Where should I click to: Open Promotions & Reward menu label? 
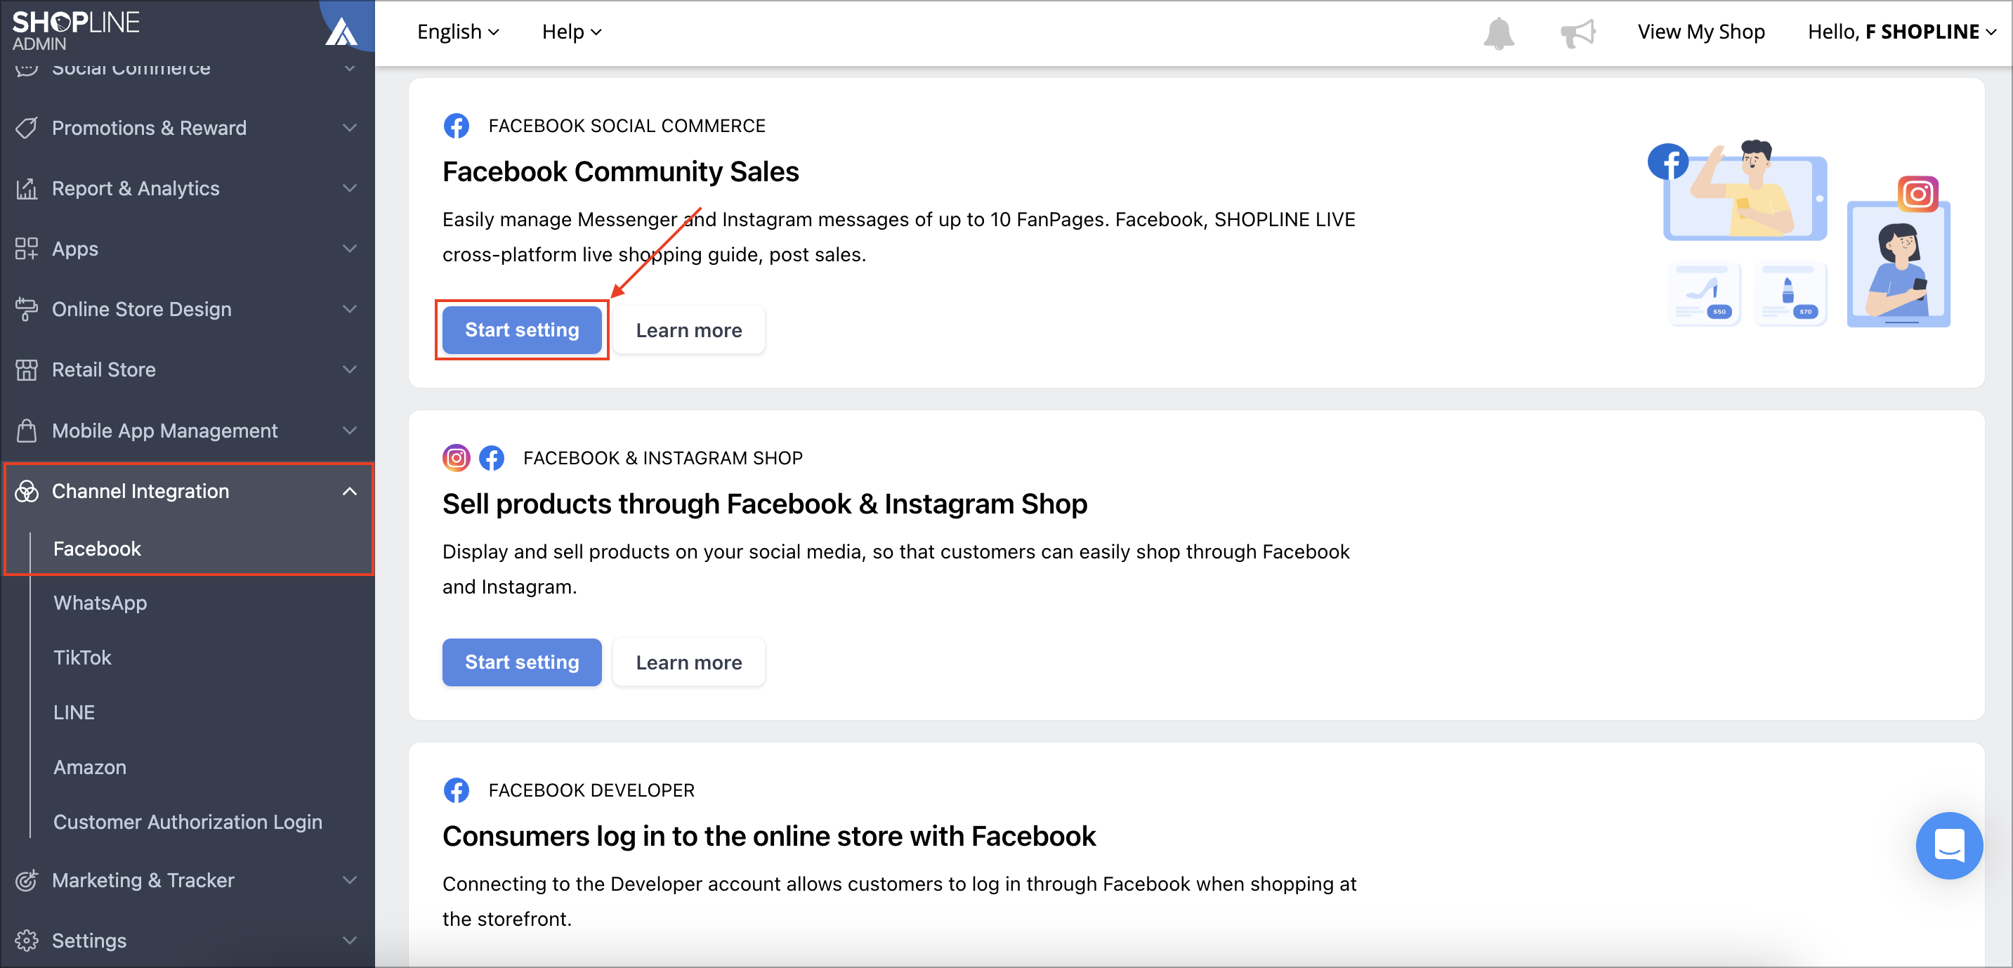coord(150,127)
